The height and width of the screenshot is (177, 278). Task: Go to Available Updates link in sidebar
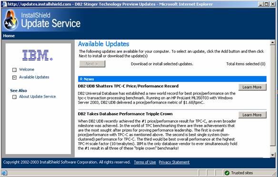click(x=34, y=77)
